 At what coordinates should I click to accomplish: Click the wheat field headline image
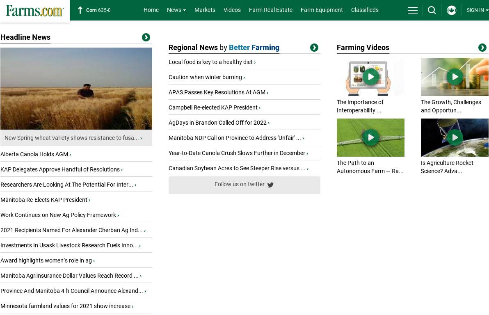[x=76, y=89]
